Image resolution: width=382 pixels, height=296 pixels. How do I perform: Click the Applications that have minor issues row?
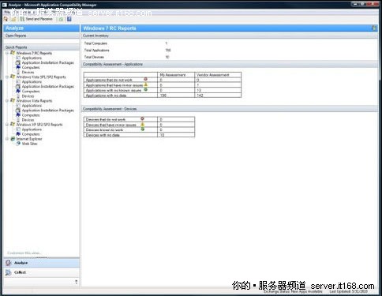(163, 85)
